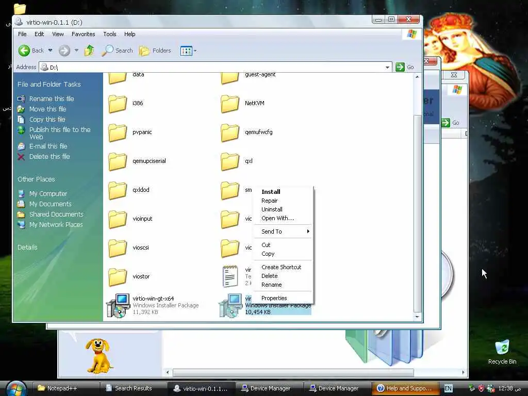This screenshot has height=396, width=528.
Task: Choose Repair from the context menu
Action: [283, 201]
